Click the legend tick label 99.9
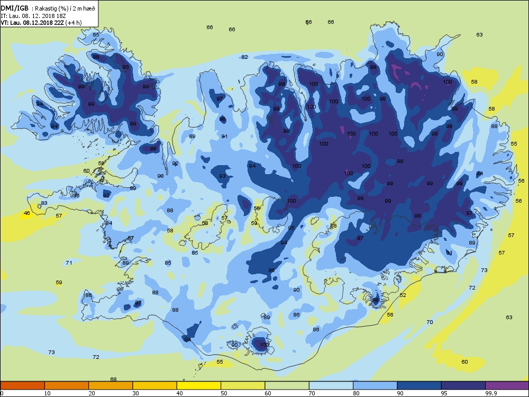 tap(491, 393)
